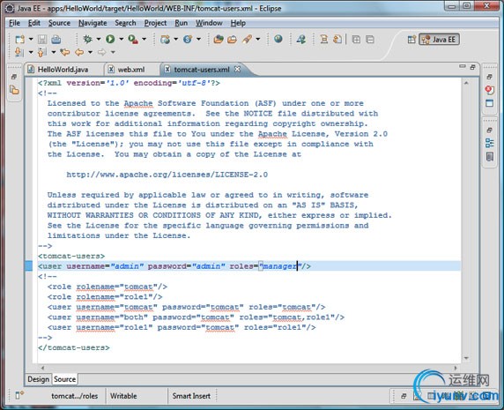Select the Java EE perspective button
504x410 pixels.
[439, 40]
